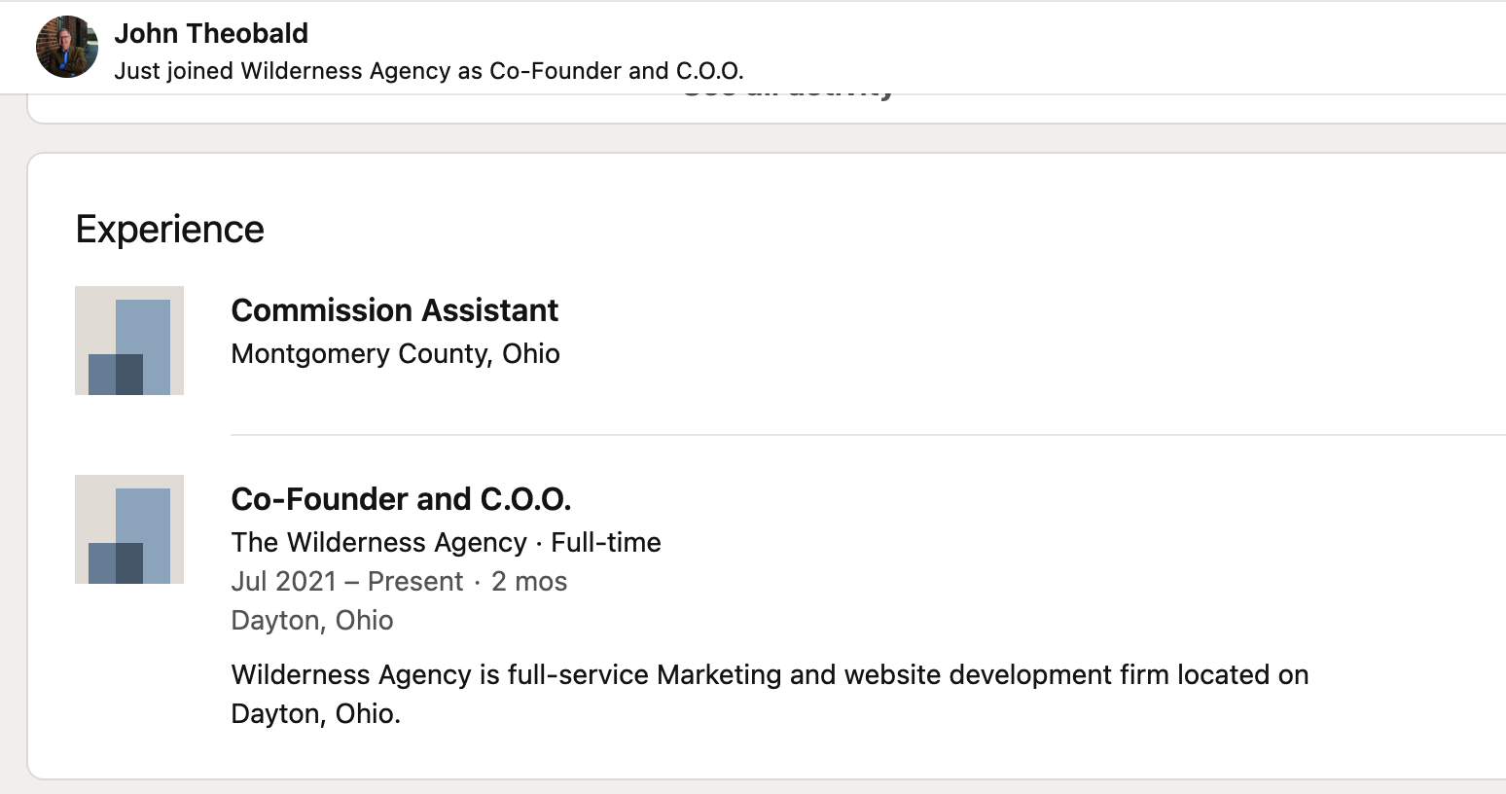Click the Wilderness Agency job description paragraph
1506x794 pixels.
point(769,675)
